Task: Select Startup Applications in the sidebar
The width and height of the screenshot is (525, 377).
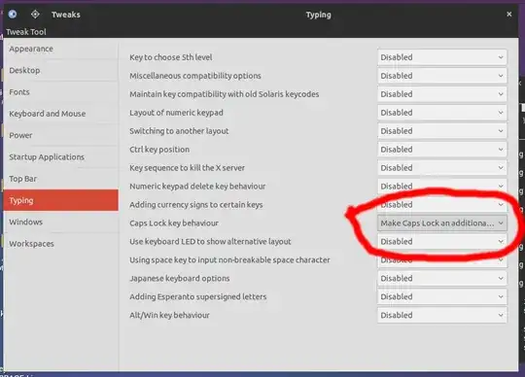Action: coord(60,156)
